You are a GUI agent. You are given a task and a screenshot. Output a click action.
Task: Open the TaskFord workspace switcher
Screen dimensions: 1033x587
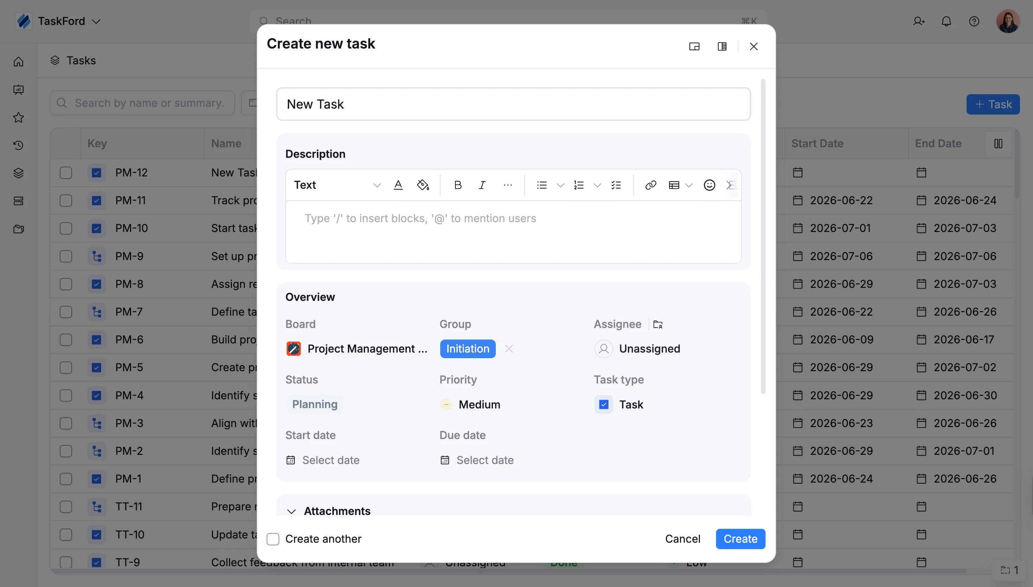[x=58, y=21]
